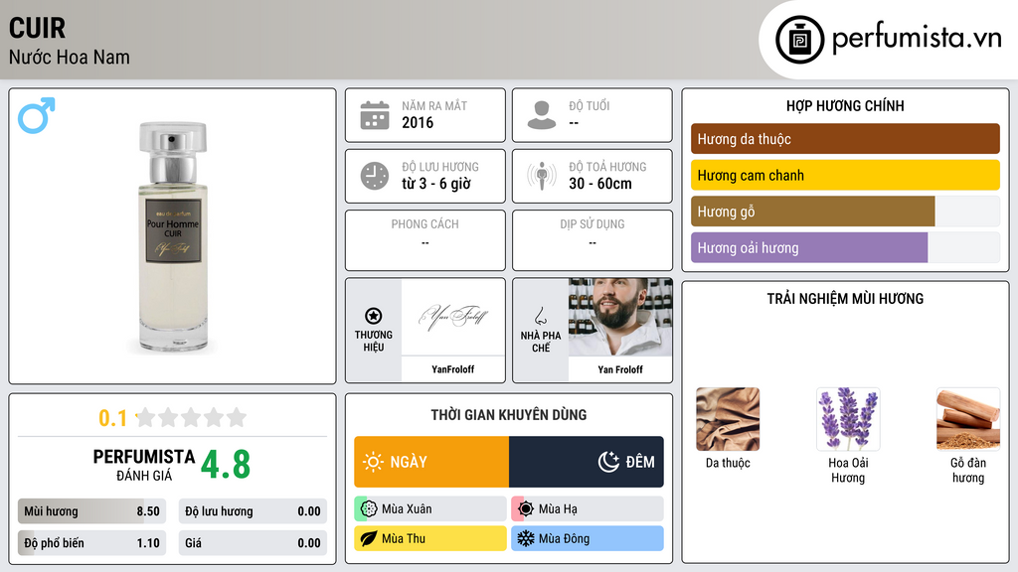
Task: Click the perfumista.vn site name
Action: [917, 39]
